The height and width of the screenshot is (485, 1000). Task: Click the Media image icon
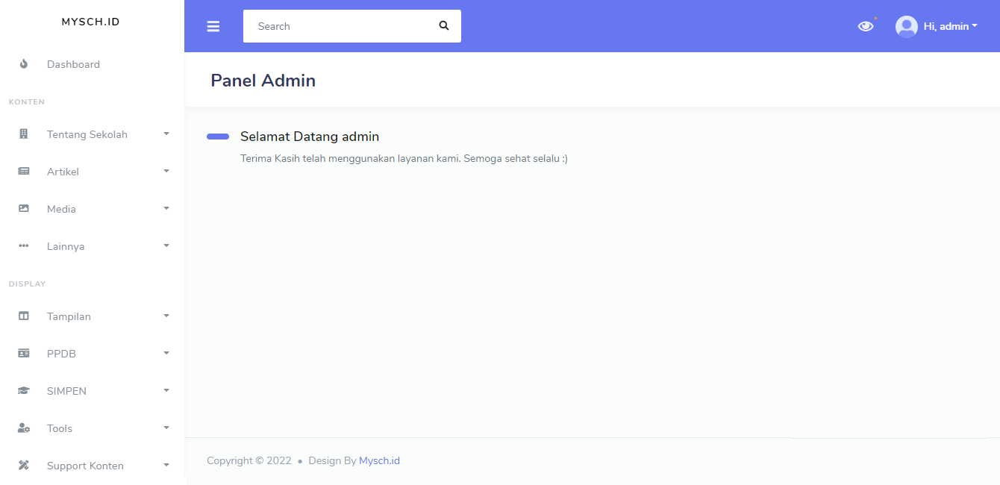pyautogui.click(x=24, y=209)
